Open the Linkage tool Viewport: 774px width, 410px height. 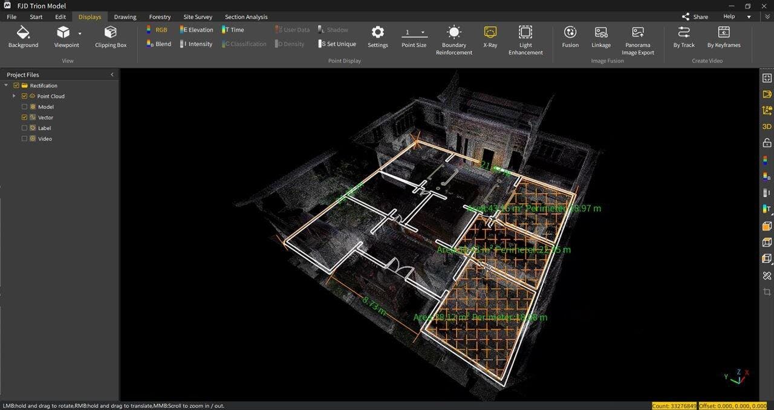(x=600, y=37)
